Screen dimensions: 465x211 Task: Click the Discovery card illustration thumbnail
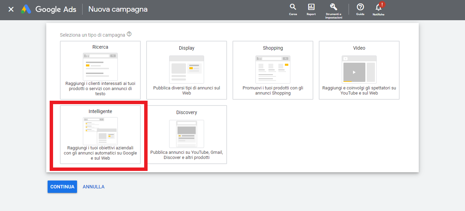[x=187, y=134]
